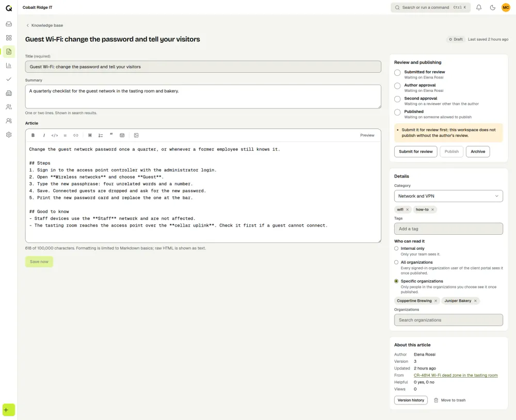Click the Search organizations field
Screen dimensions: 516x420
coord(448,320)
